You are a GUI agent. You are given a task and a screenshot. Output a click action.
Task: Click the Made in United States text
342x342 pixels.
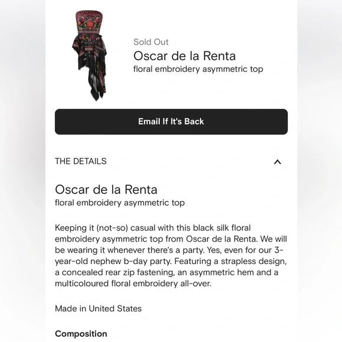click(x=98, y=308)
